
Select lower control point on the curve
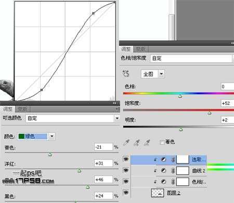click(42, 90)
